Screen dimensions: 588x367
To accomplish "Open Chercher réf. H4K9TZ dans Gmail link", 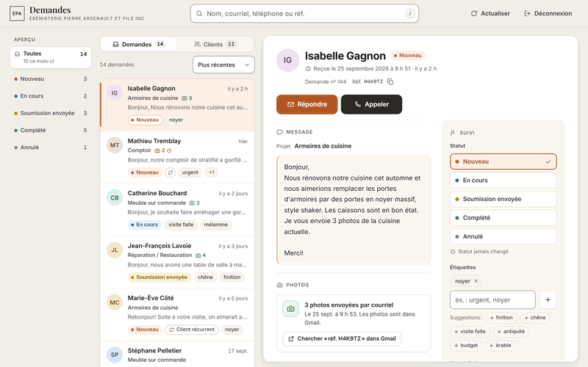I will pyautogui.click(x=342, y=338).
